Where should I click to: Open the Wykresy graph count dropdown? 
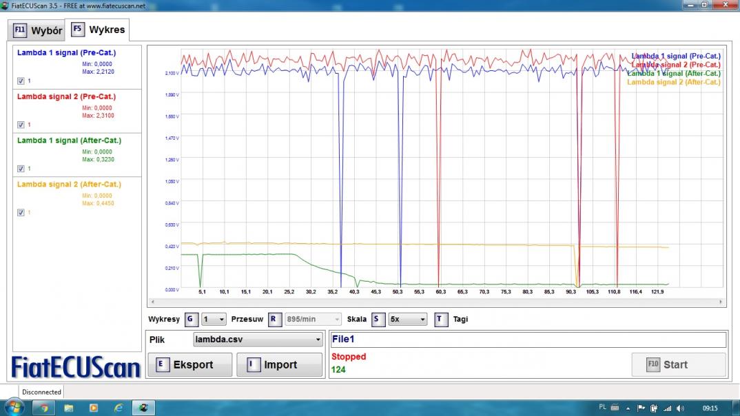coord(213,320)
